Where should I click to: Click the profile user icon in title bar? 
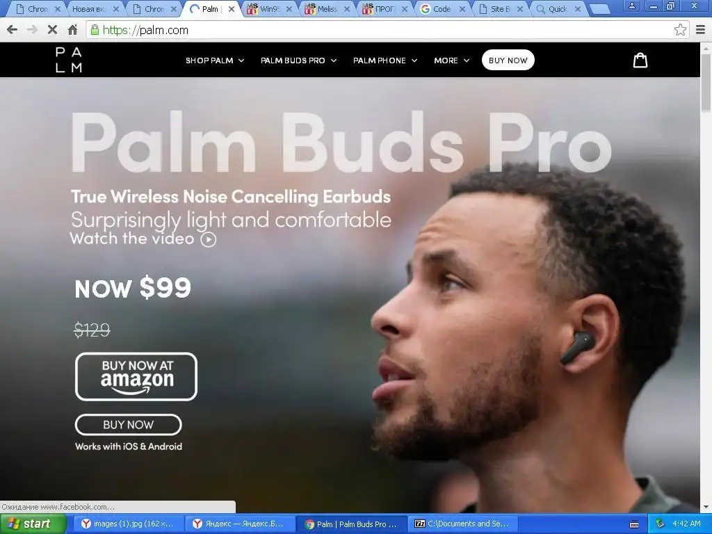[631, 6]
